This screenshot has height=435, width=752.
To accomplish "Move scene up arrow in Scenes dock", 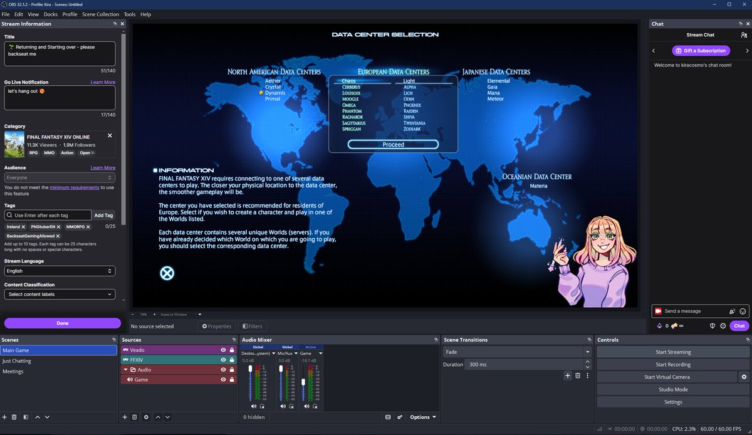I will 38,417.
